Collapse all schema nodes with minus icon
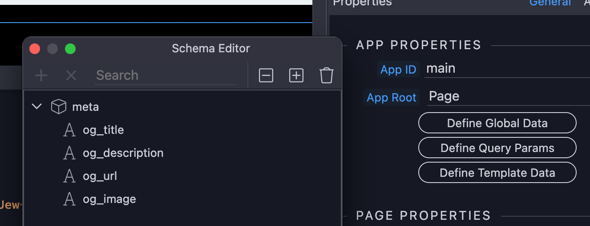Screen dimensions: 590x226 pos(266,75)
